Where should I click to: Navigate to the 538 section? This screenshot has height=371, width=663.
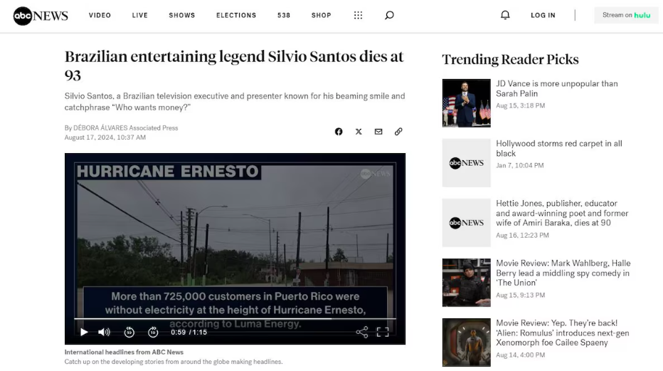284,15
